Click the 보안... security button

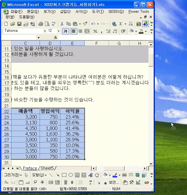point(114,182)
